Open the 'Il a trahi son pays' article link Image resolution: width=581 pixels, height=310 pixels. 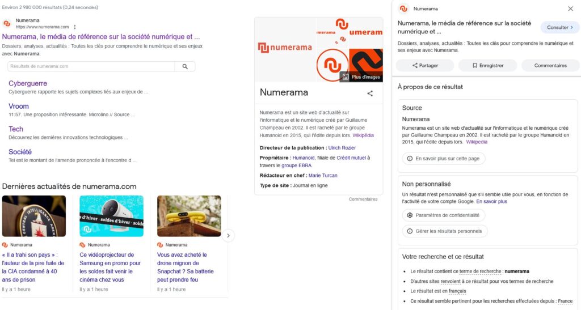(33, 267)
